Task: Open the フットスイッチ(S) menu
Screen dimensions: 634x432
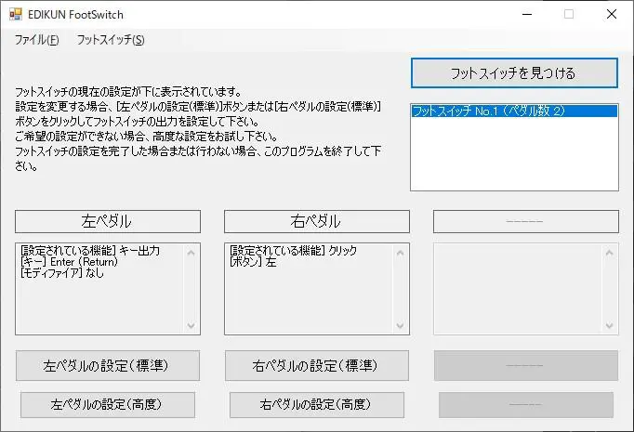Action: click(111, 40)
